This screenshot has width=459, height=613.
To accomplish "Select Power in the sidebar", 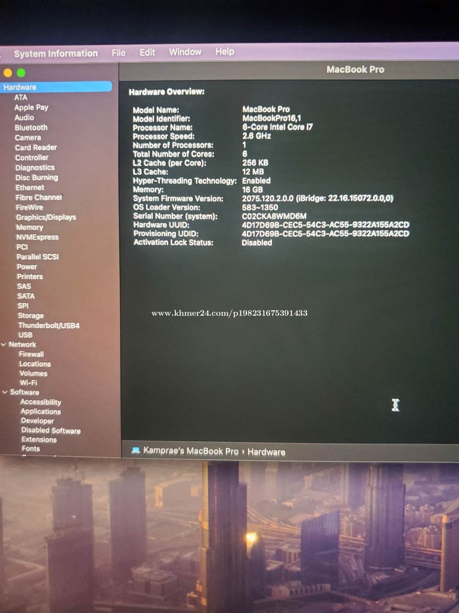I will pyautogui.click(x=27, y=267).
